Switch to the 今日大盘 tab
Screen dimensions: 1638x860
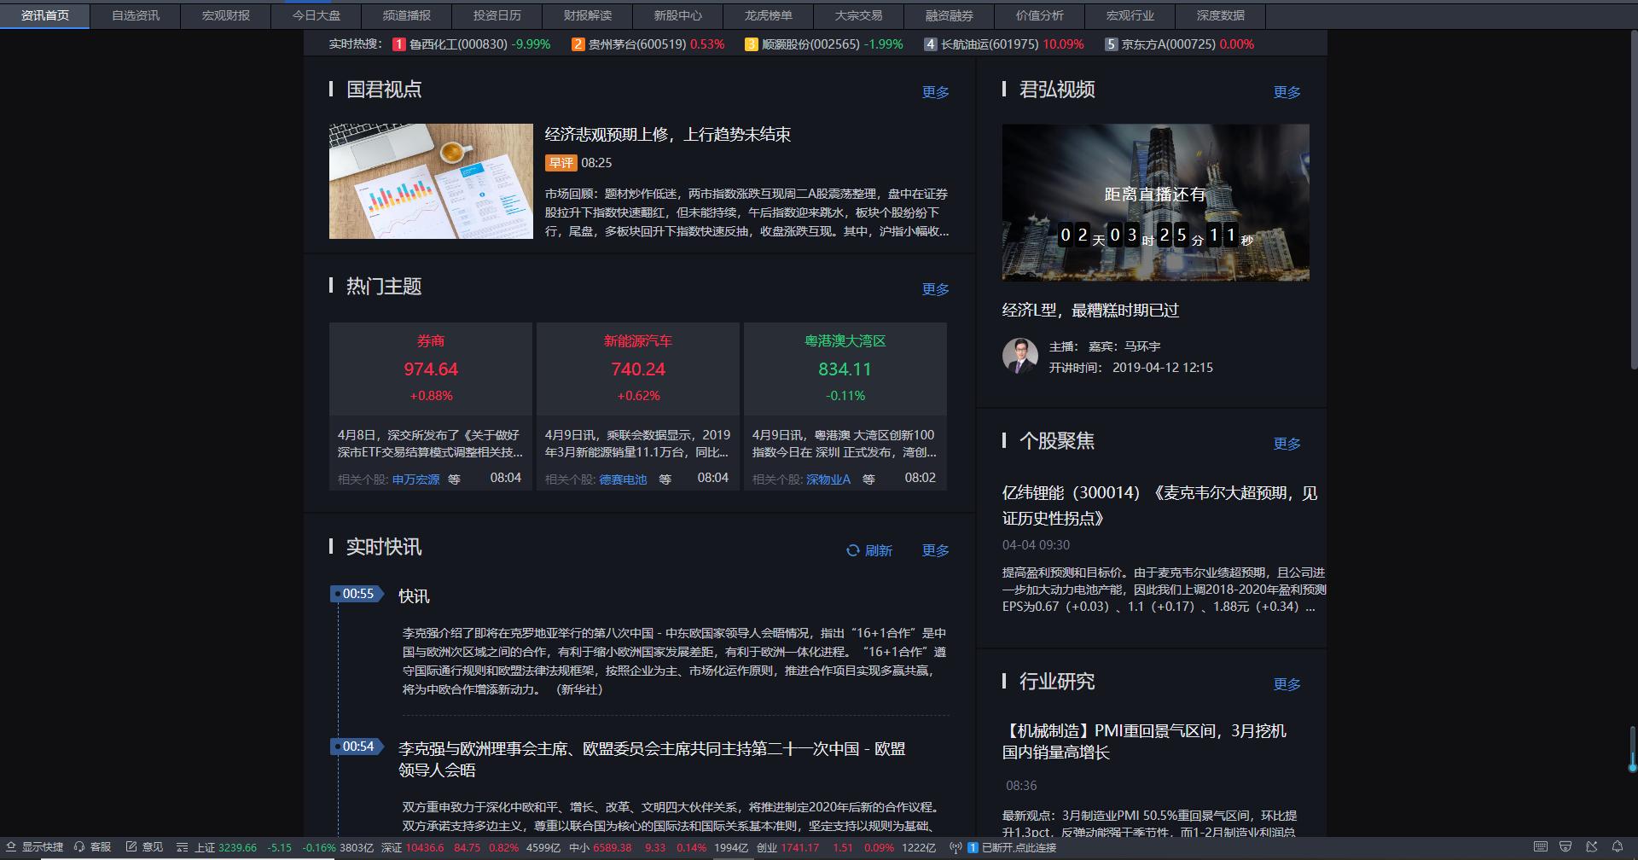[x=316, y=15]
